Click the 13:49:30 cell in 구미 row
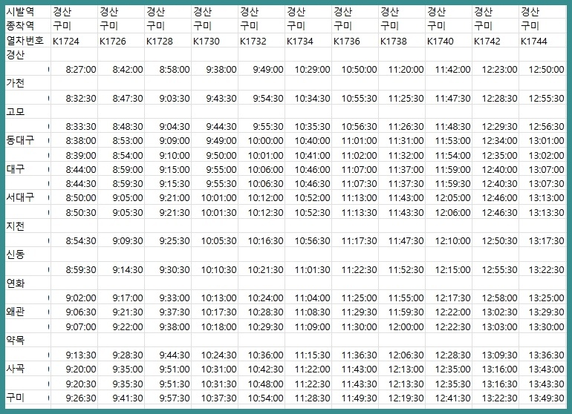The image size is (572, 414). [542, 398]
